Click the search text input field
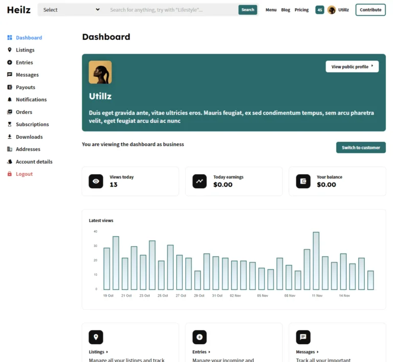The height and width of the screenshot is (362, 393). (x=172, y=10)
